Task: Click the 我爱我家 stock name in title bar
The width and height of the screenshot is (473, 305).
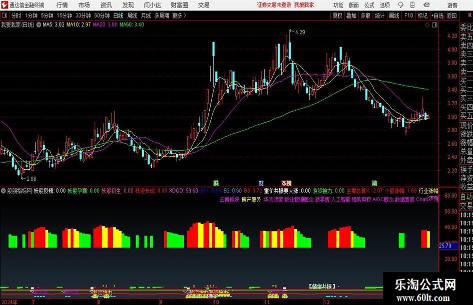Action: pos(304,5)
